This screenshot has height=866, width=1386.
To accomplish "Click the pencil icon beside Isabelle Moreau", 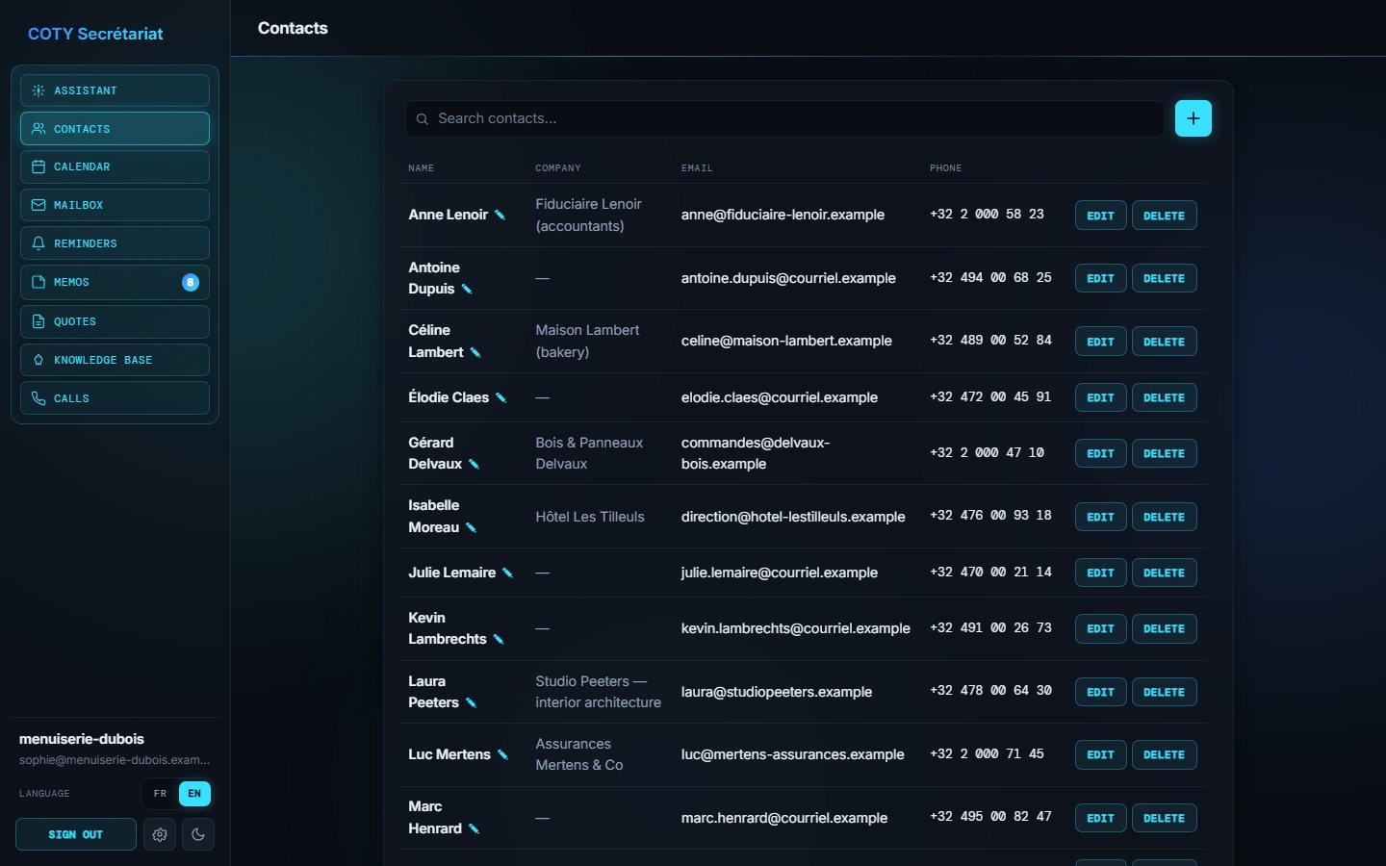I will click(471, 527).
